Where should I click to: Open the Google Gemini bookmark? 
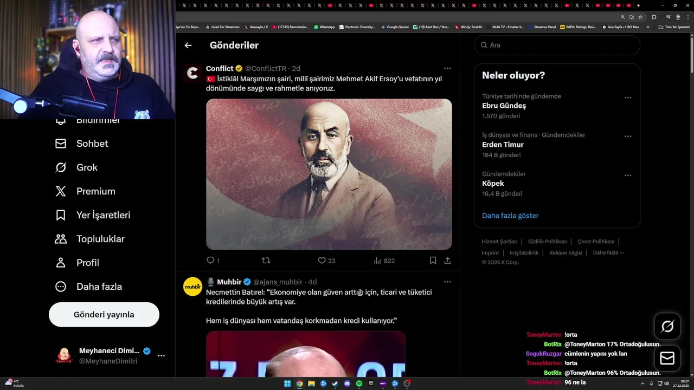coord(395,27)
